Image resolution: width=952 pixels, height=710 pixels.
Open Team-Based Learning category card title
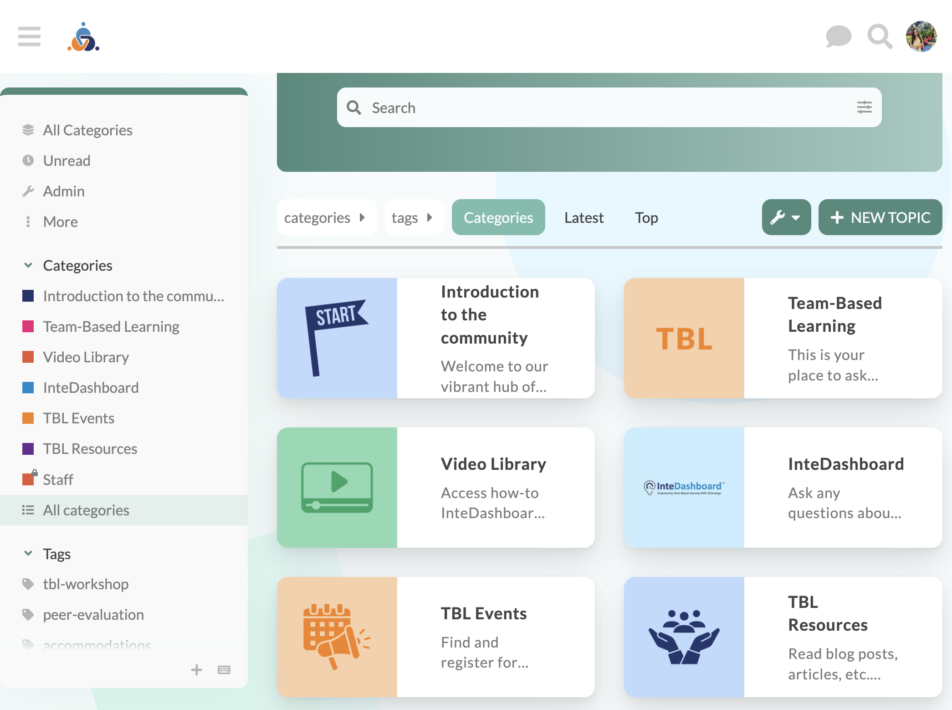[x=835, y=314]
